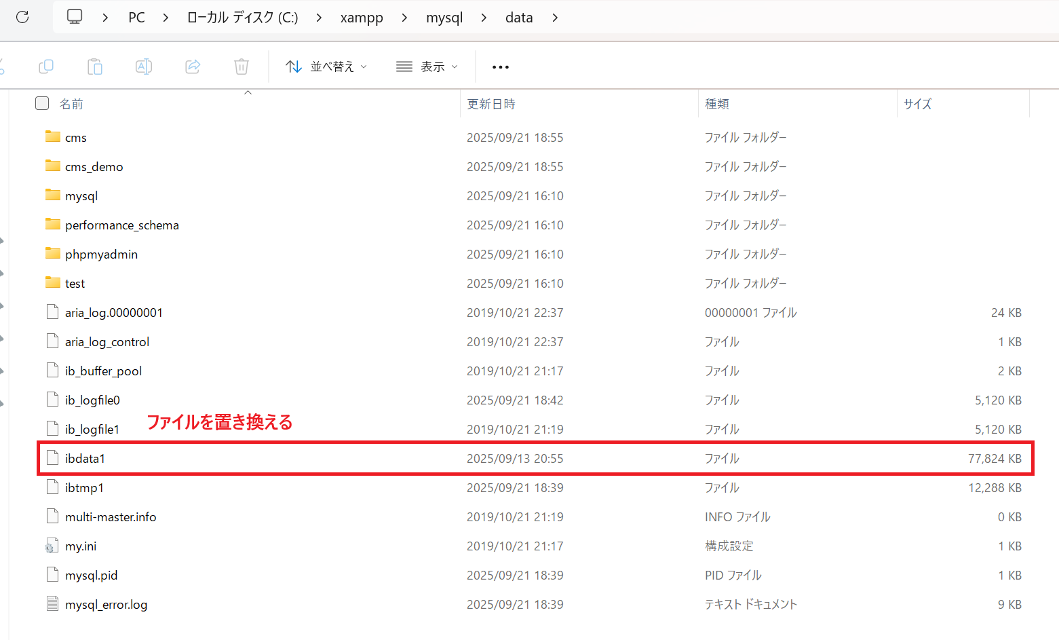The image size is (1059, 640).
Task: Expand the chevron after xampp in breadcrumb
Action: [404, 18]
